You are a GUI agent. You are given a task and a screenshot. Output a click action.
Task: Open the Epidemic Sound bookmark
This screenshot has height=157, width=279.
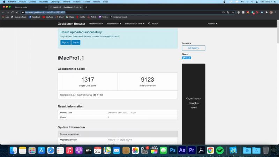click(119, 17)
